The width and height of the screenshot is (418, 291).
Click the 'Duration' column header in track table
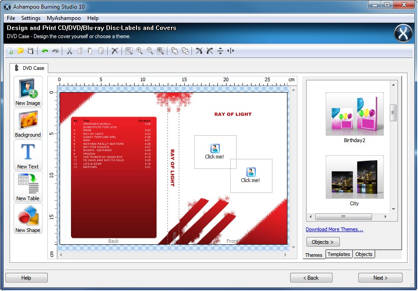click(x=145, y=121)
